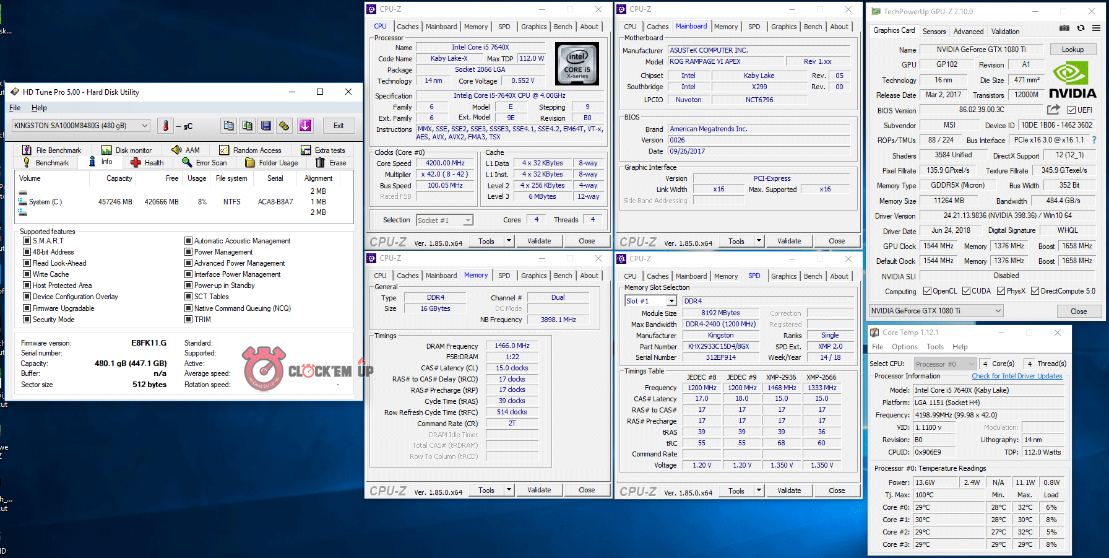Switch to the Health tab in HD Tune

pyautogui.click(x=147, y=163)
